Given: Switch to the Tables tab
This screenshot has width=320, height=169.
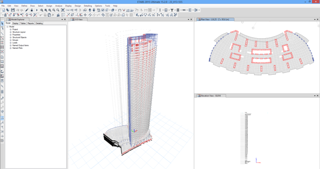Looking at the screenshot, I should [x=23, y=24].
